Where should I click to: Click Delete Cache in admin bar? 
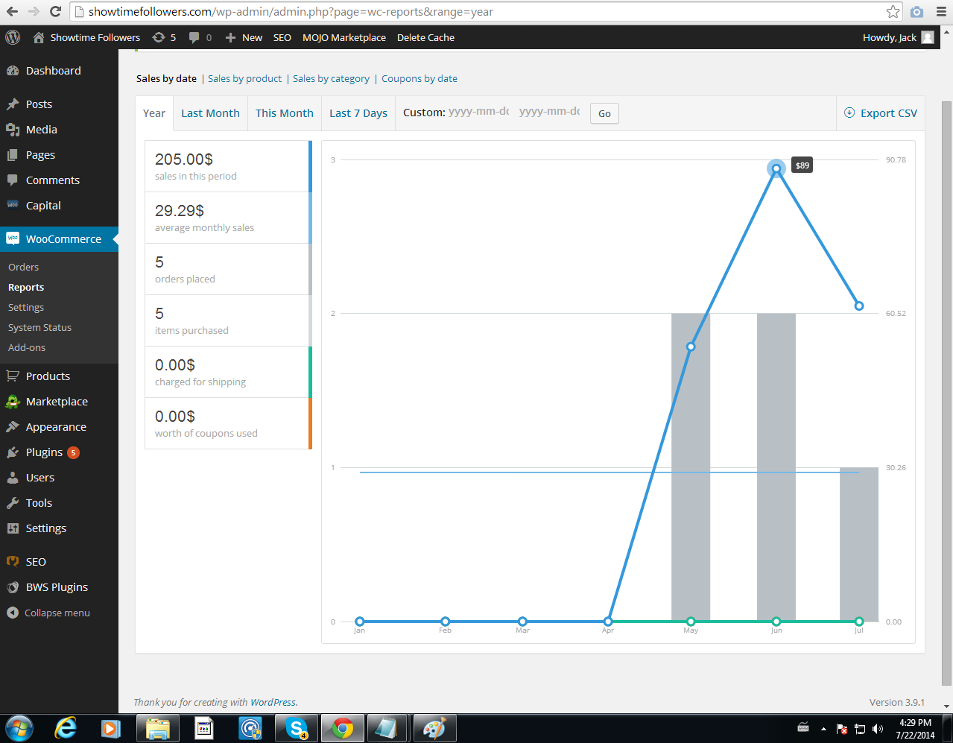click(x=425, y=37)
